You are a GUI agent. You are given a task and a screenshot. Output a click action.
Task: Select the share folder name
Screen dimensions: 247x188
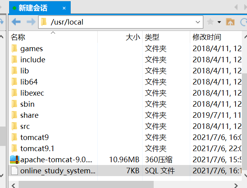pyautogui.click(x=29, y=115)
